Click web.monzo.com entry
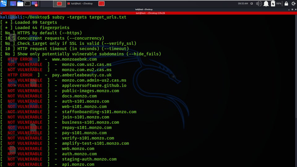 (x=78, y=149)
